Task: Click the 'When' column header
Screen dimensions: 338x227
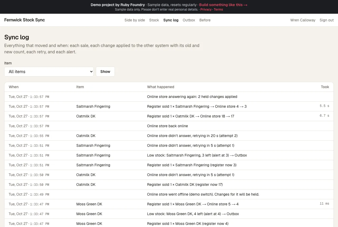Action: (14, 87)
